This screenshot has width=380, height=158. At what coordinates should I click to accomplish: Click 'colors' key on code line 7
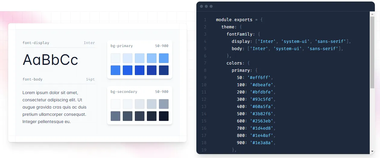tap(234, 63)
